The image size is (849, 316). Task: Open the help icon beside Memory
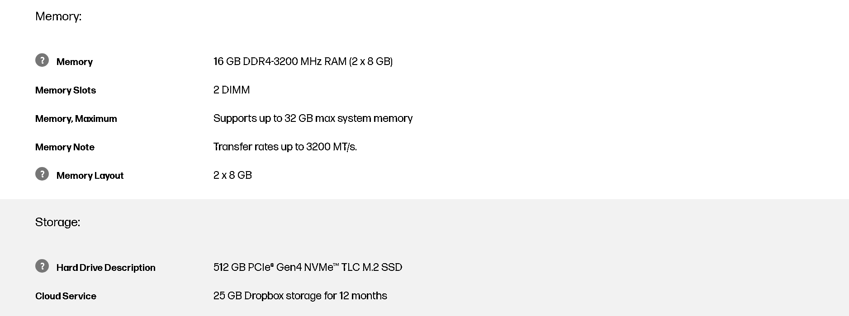coord(42,60)
